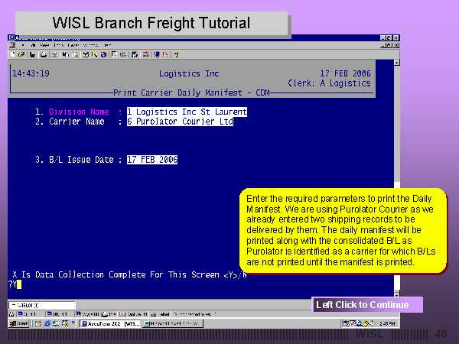
Task: Click the Print toolbar icon
Action: click(x=44, y=54)
